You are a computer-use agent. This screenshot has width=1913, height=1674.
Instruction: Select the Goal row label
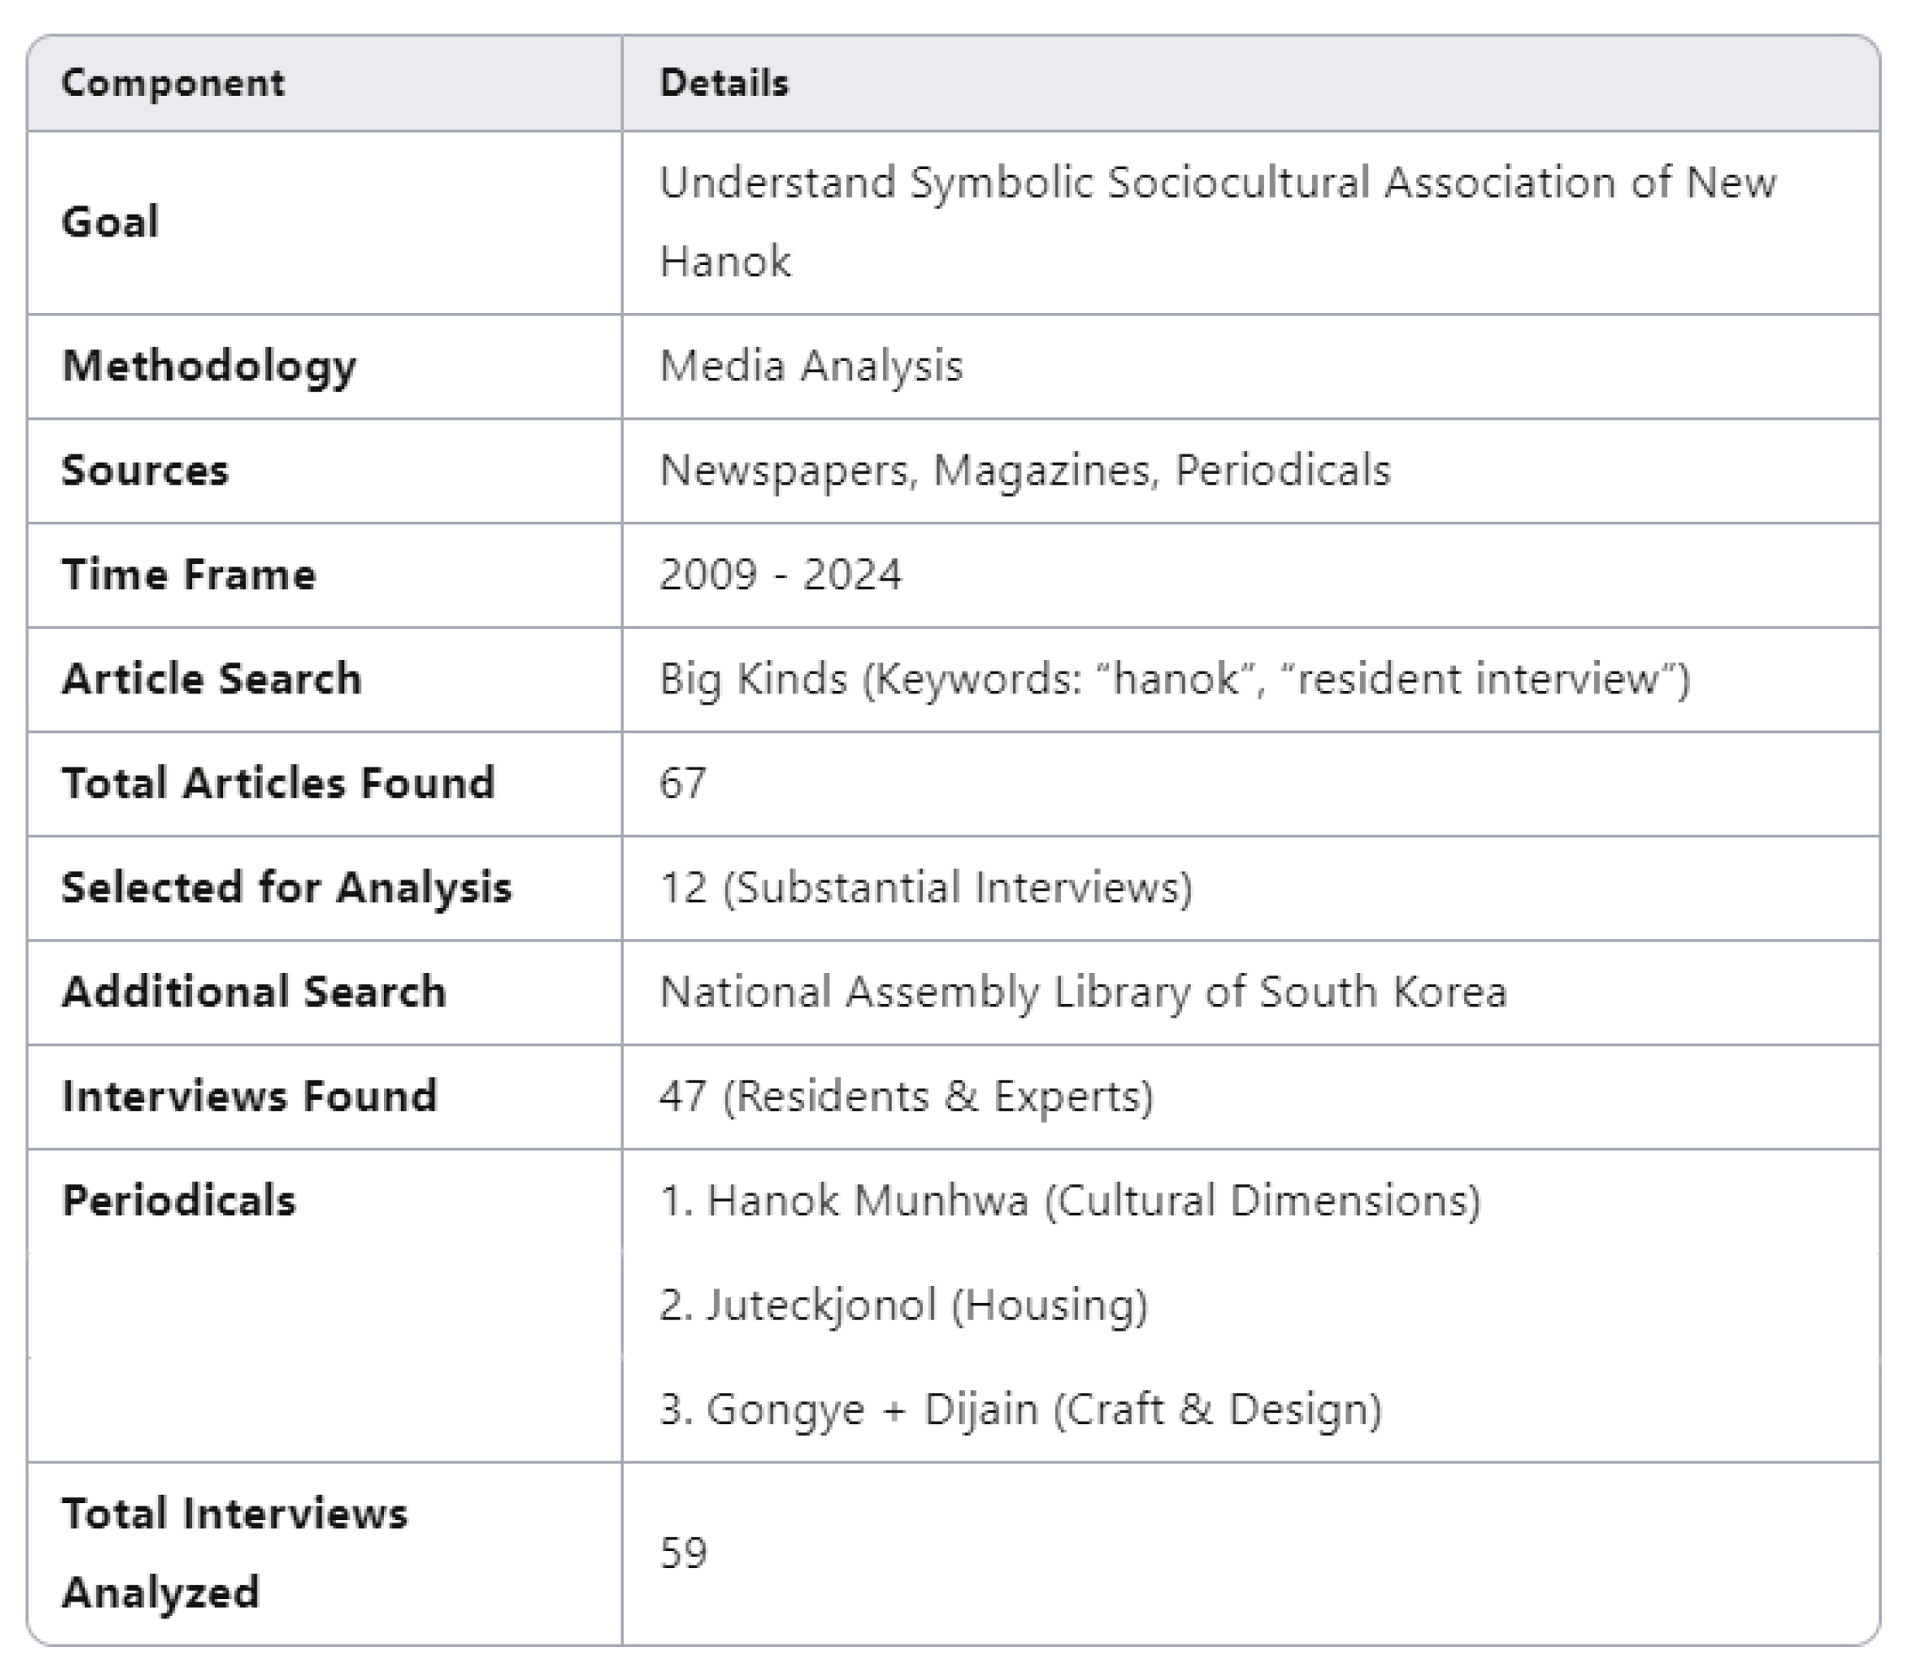[x=110, y=222]
